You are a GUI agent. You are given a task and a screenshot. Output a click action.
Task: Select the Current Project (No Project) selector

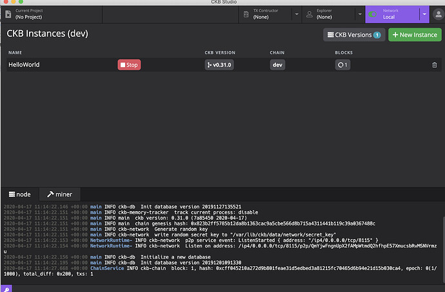coord(52,14)
